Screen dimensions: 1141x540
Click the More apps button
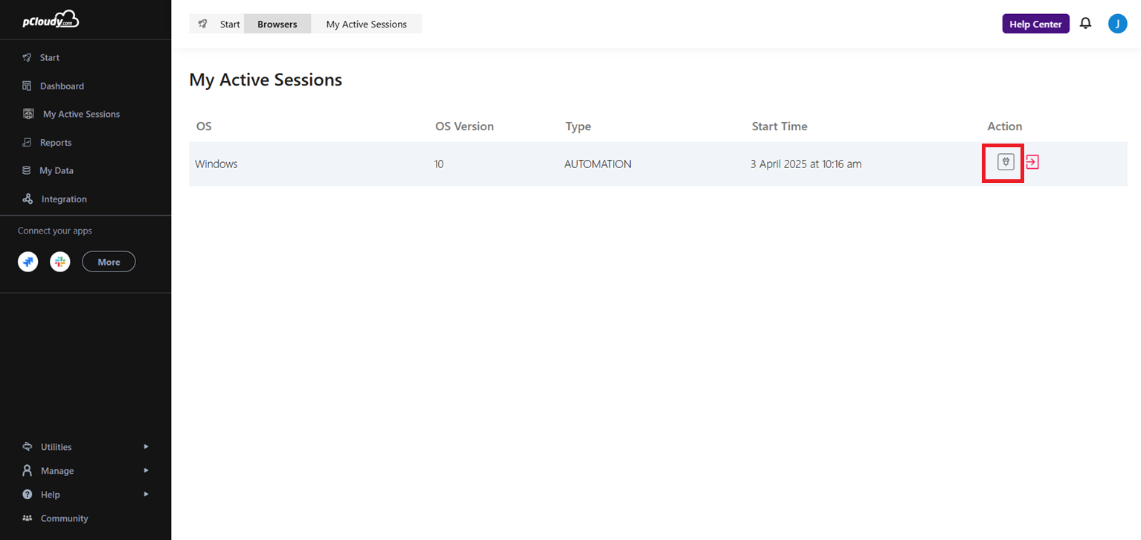coord(109,262)
